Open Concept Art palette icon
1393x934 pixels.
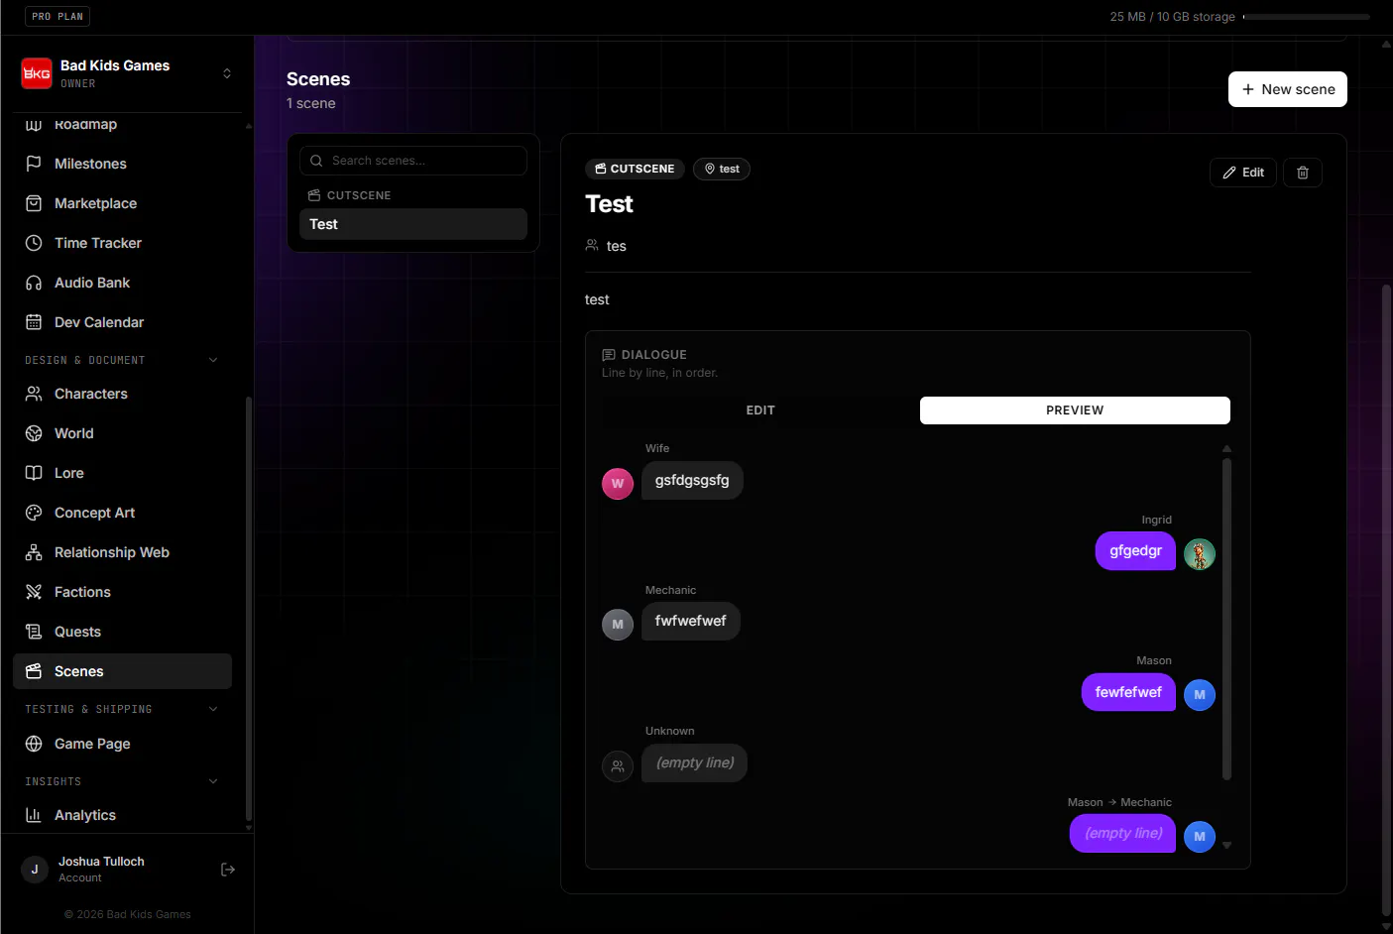click(34, 513)
